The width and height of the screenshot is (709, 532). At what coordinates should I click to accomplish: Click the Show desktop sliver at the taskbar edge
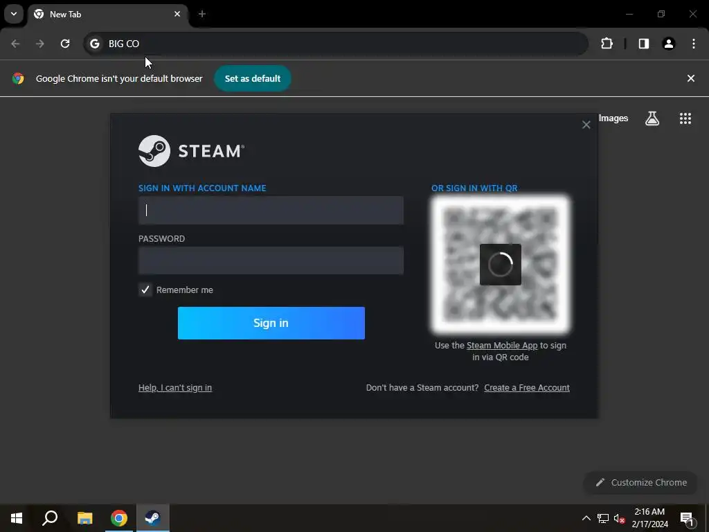point(707,518)
